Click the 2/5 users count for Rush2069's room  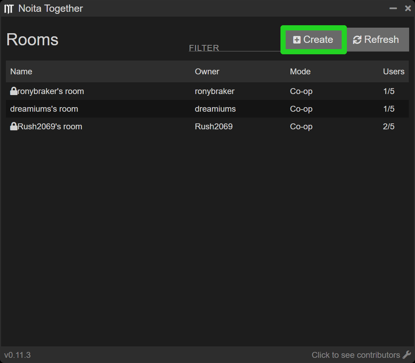tap(388, 127)
